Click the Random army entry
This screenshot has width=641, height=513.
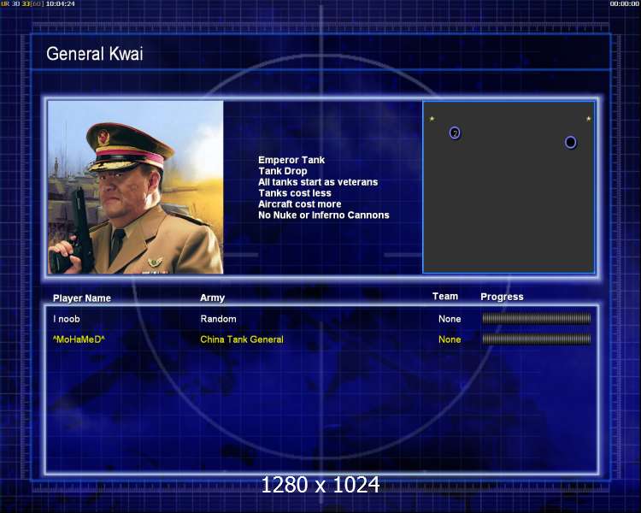[x=217, y=319]
